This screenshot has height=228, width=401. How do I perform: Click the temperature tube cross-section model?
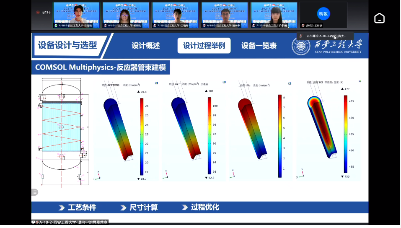coord(322,127)
